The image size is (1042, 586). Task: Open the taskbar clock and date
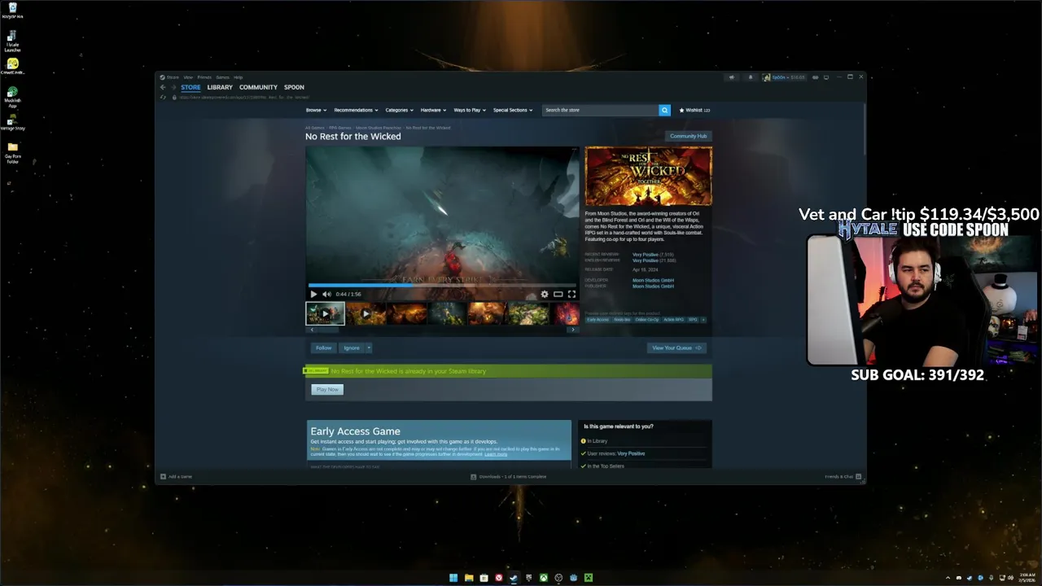(1027, 577)
